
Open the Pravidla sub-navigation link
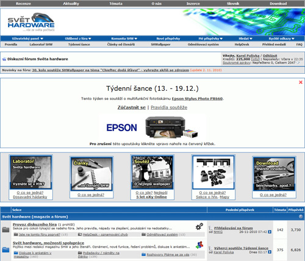[x=11, y=45]
